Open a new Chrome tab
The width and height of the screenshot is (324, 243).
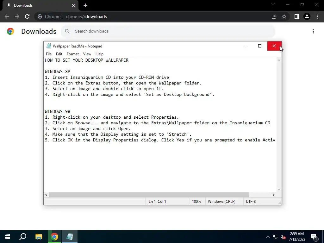coord(85,5)
